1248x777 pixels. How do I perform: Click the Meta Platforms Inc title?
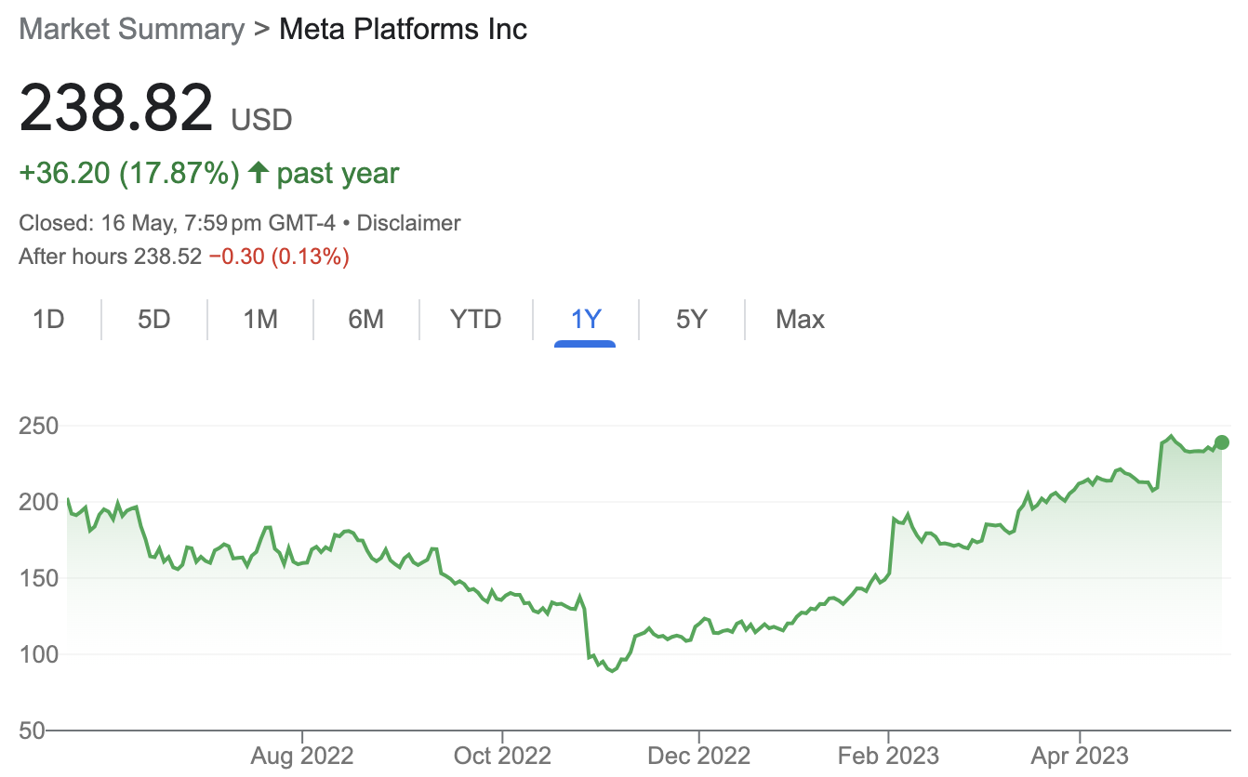[x=403, y=29]
